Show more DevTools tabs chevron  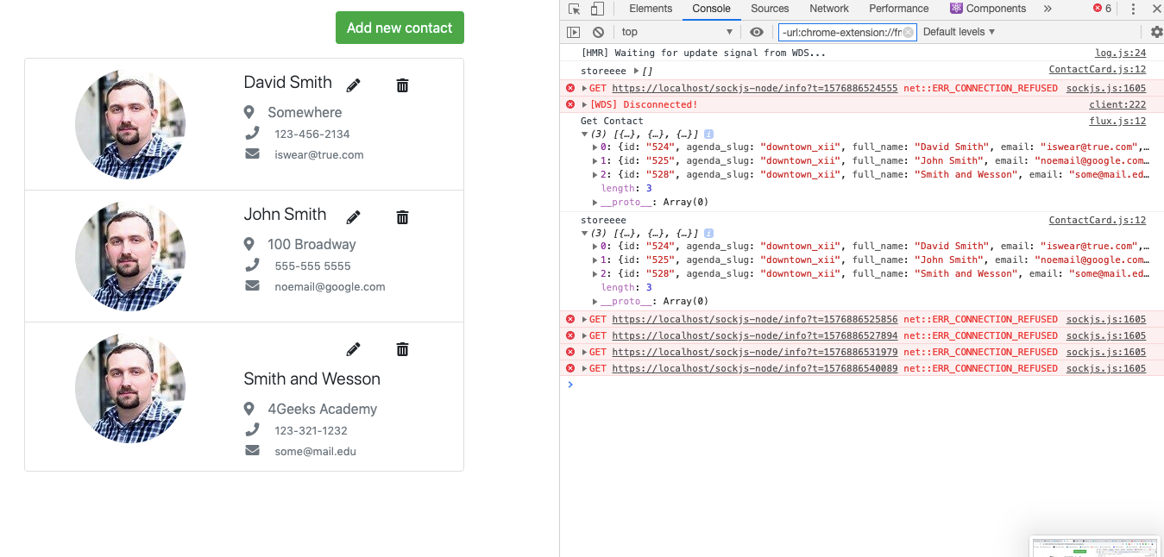click(1048, 9)
